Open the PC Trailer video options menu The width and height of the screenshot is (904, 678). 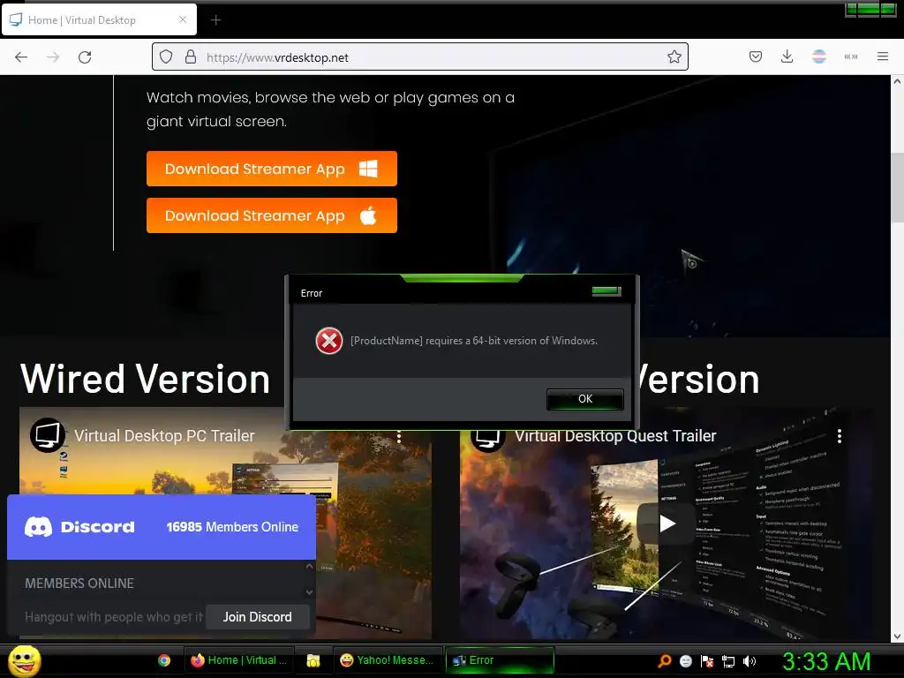[399, 436]
